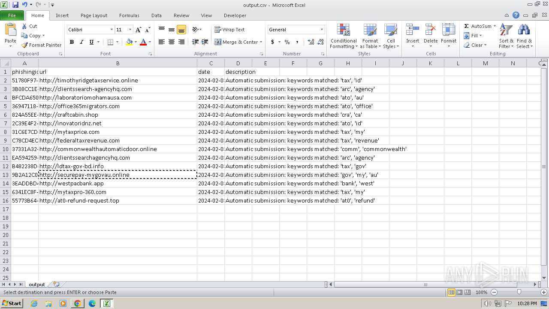Click the vertical scrollbar thumb
The height and width of the screenshot is (309, 549).
pos(544,167)
